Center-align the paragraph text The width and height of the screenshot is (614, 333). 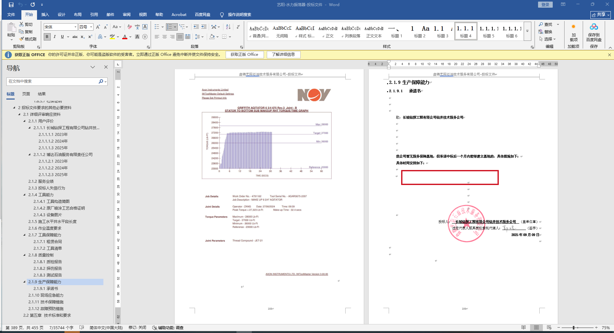pos(165,37)
